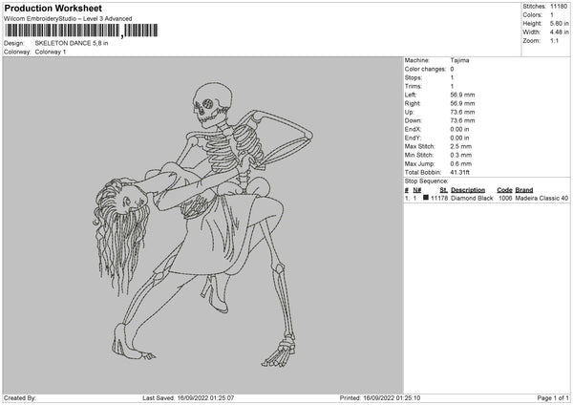This screenshot has height=405, width=573.
Task: Select the Madeira Classic 40 brand entry
Action: [541, 198]
